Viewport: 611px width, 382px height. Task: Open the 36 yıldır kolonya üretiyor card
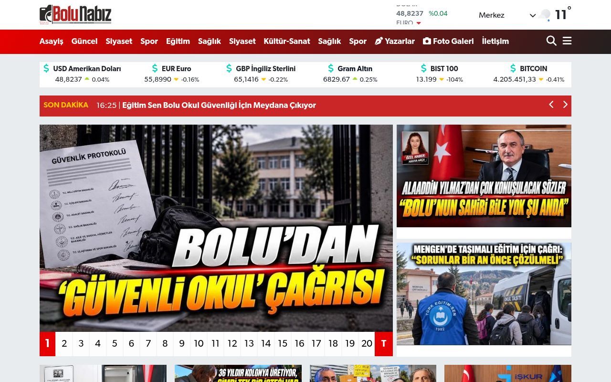(x=238, y=373)
